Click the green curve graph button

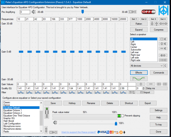139,79
